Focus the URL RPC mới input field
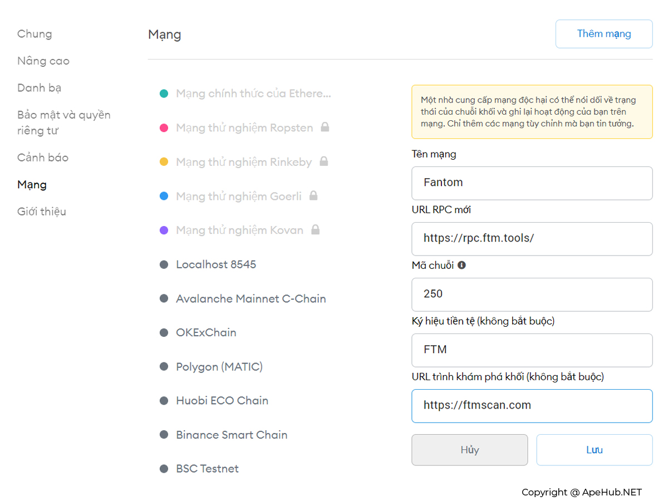This screenshot has height=501, width=668. [x=532, y=239]
